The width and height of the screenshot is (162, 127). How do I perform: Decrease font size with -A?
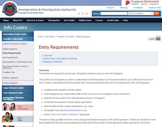pos(79,13)
